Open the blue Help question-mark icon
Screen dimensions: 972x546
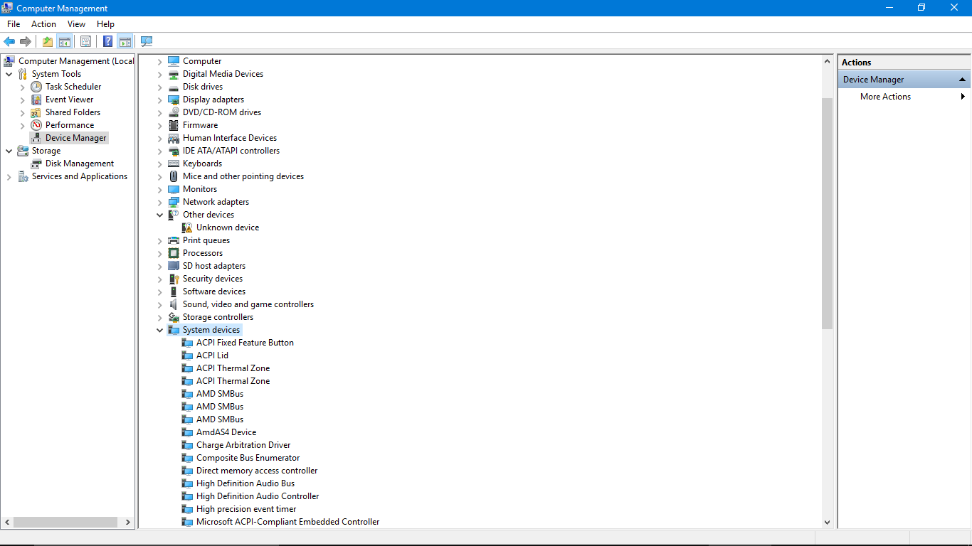(108, 41)
